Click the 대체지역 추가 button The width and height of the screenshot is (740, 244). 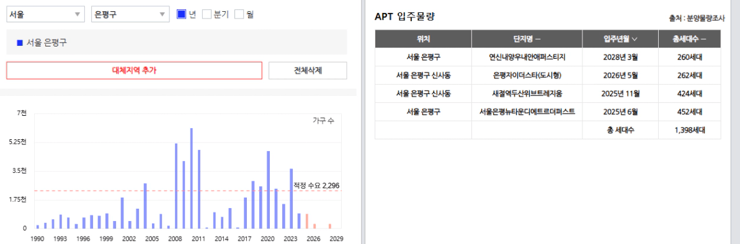134,71
